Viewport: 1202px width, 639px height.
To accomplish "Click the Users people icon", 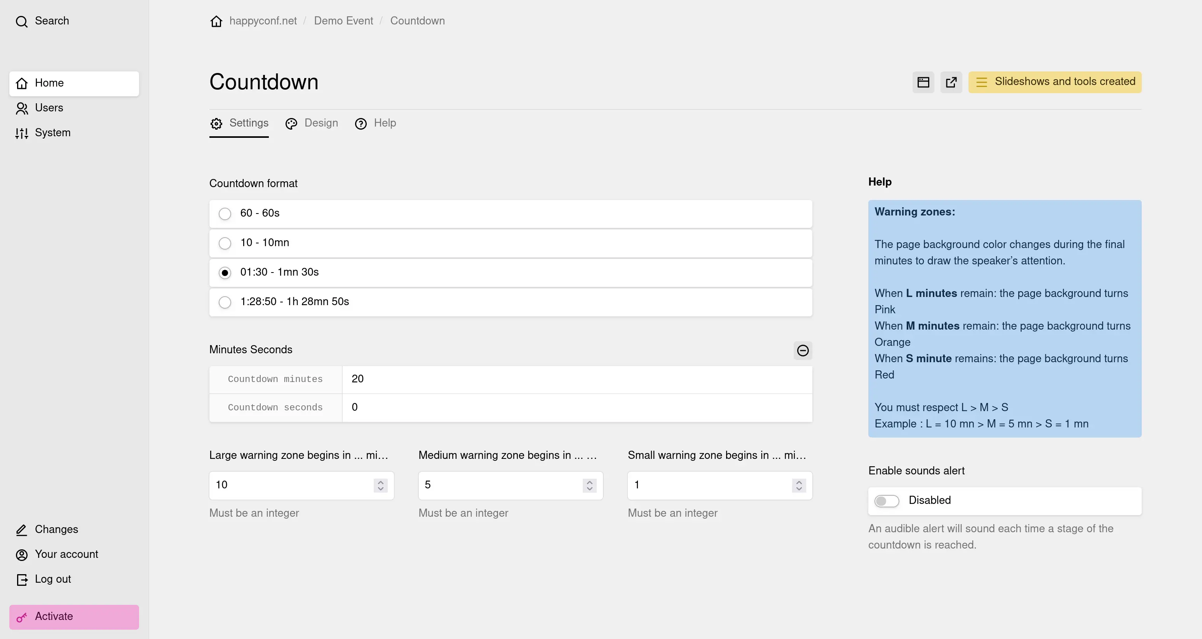I will click(21, 108).
